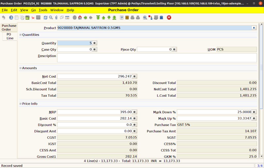This screenshot has height=168, width=264.
Task: Click the red X delete-selection toolbar icon
Action: click(x=33, y=18)
